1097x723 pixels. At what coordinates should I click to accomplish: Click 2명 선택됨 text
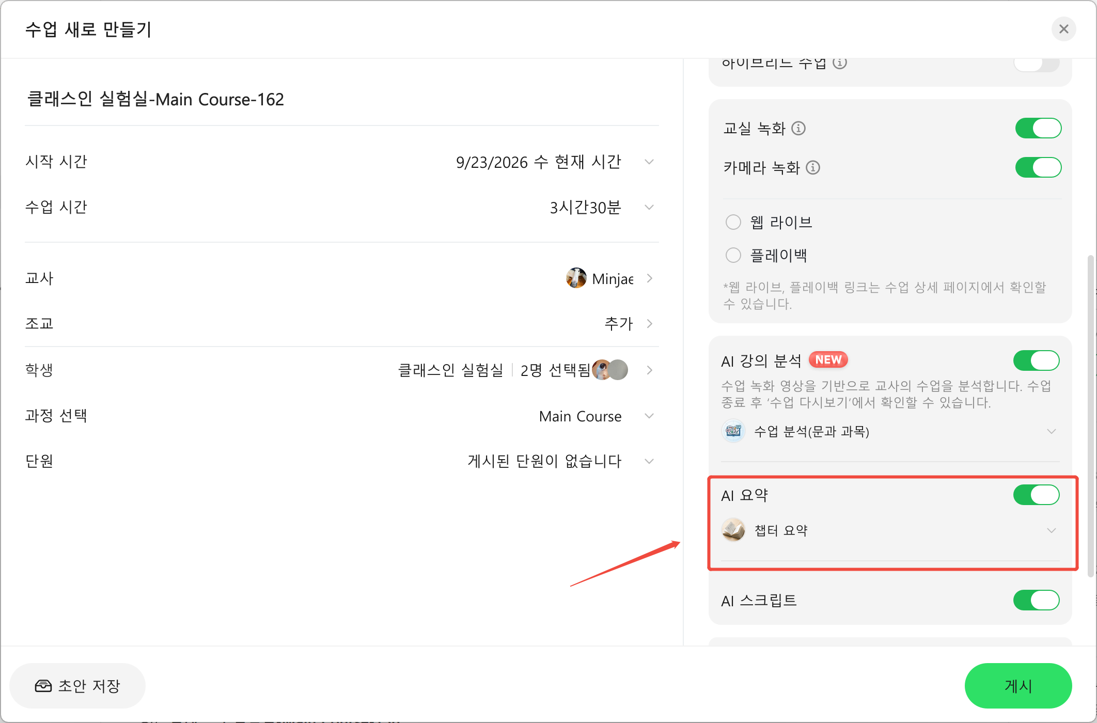(555, 370)
